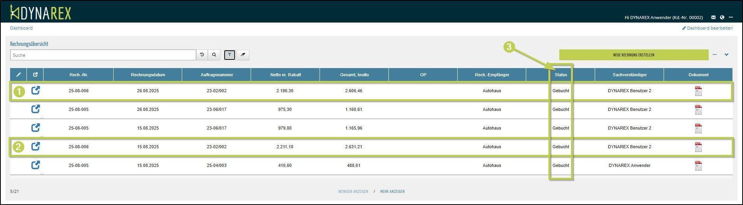Toggle the funnel filter button
The image size is (743, 205).
tap(230, 55)
